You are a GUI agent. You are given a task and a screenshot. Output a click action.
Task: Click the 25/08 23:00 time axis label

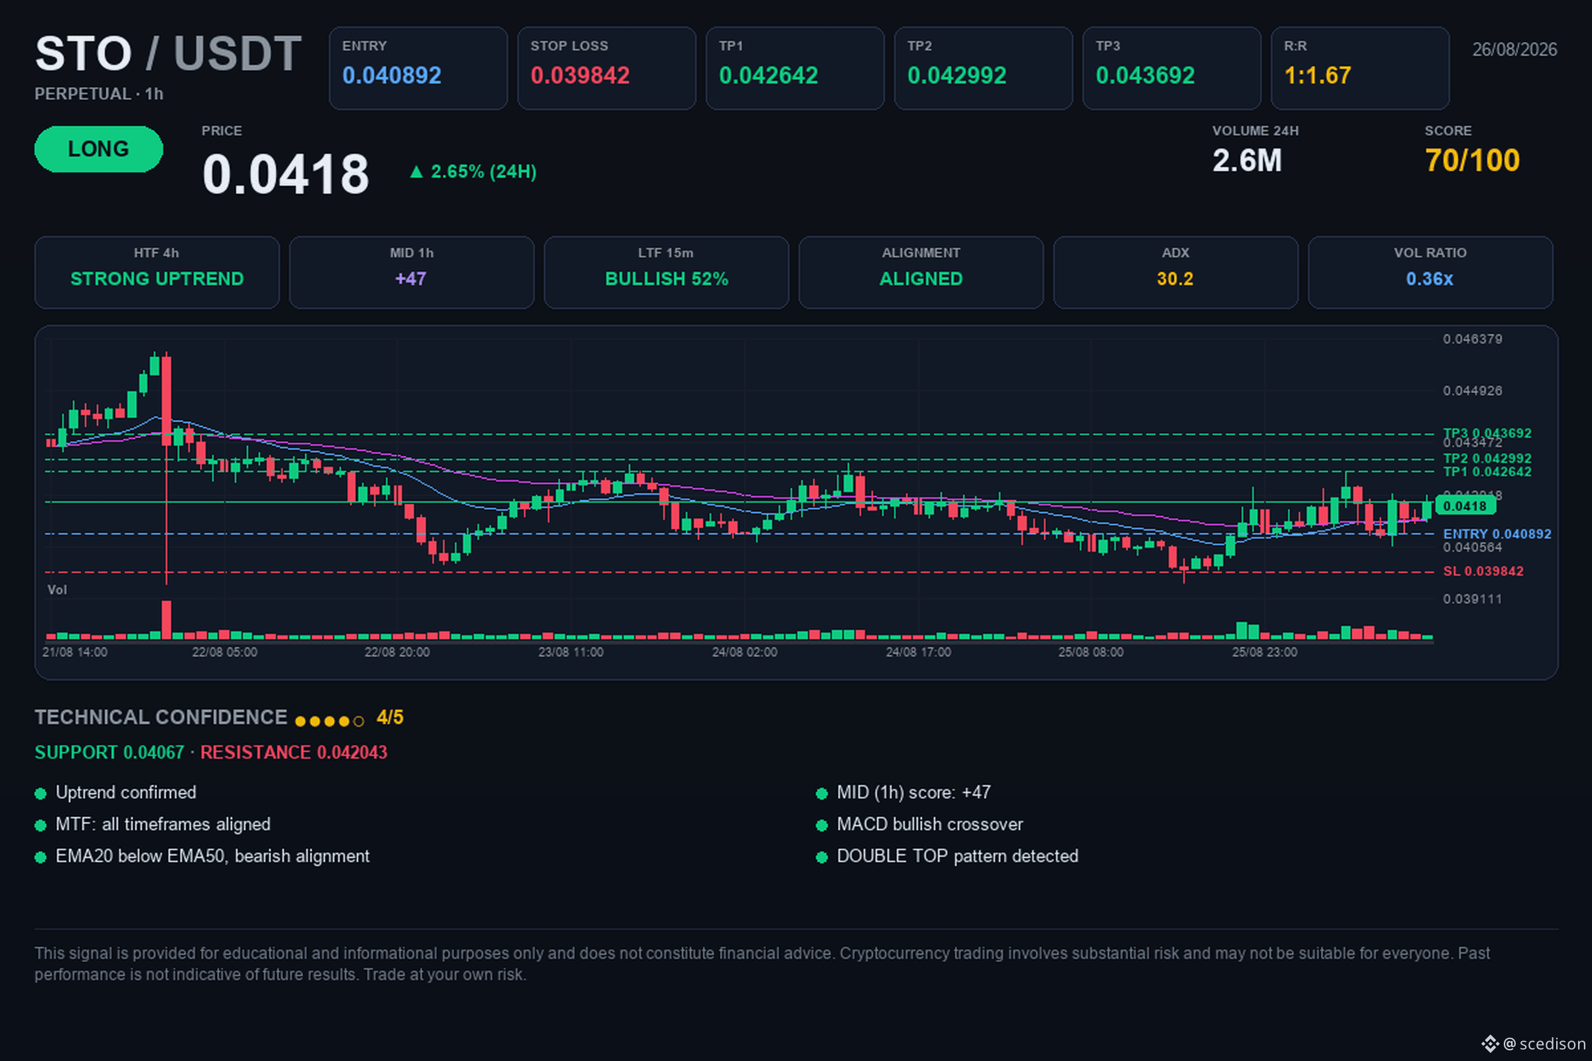(1265, 653)
